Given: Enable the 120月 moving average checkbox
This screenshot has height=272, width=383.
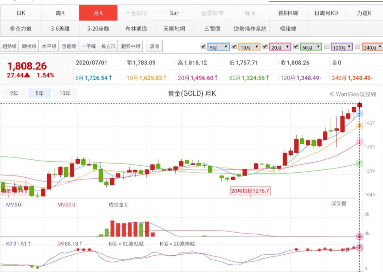Looking at the screenshot, I should pos(327,46).
